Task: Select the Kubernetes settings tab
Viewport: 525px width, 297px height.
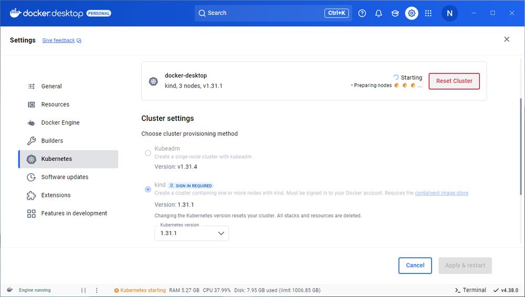Action: tap(68, 159)
